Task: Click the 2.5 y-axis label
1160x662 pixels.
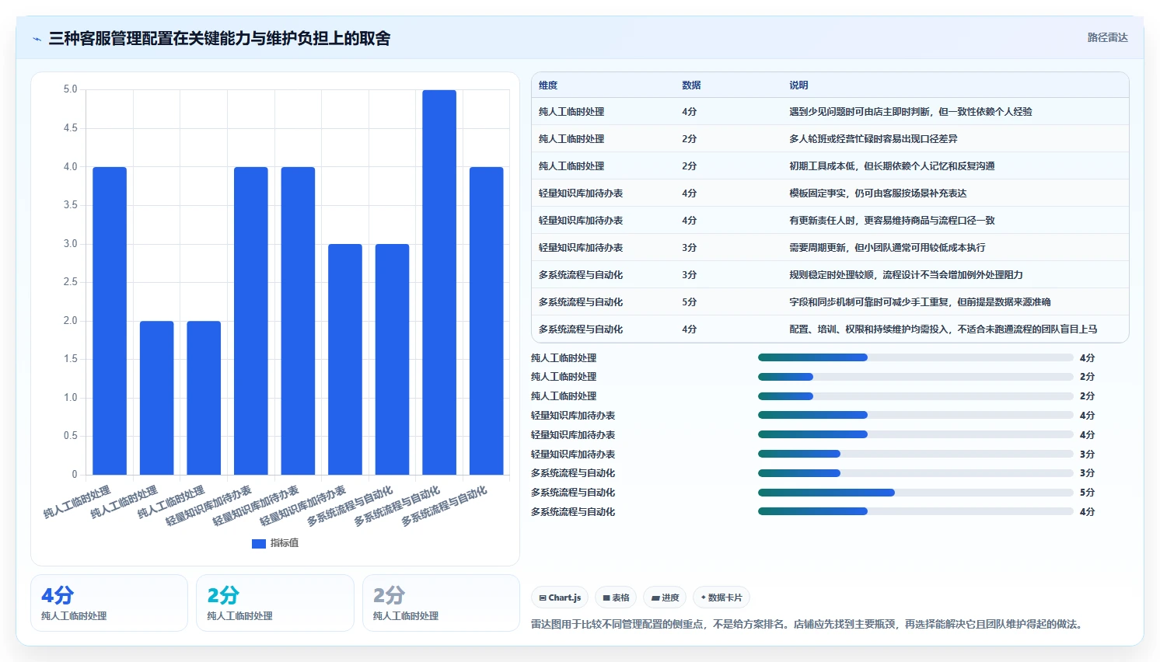Action: point(70,282)
